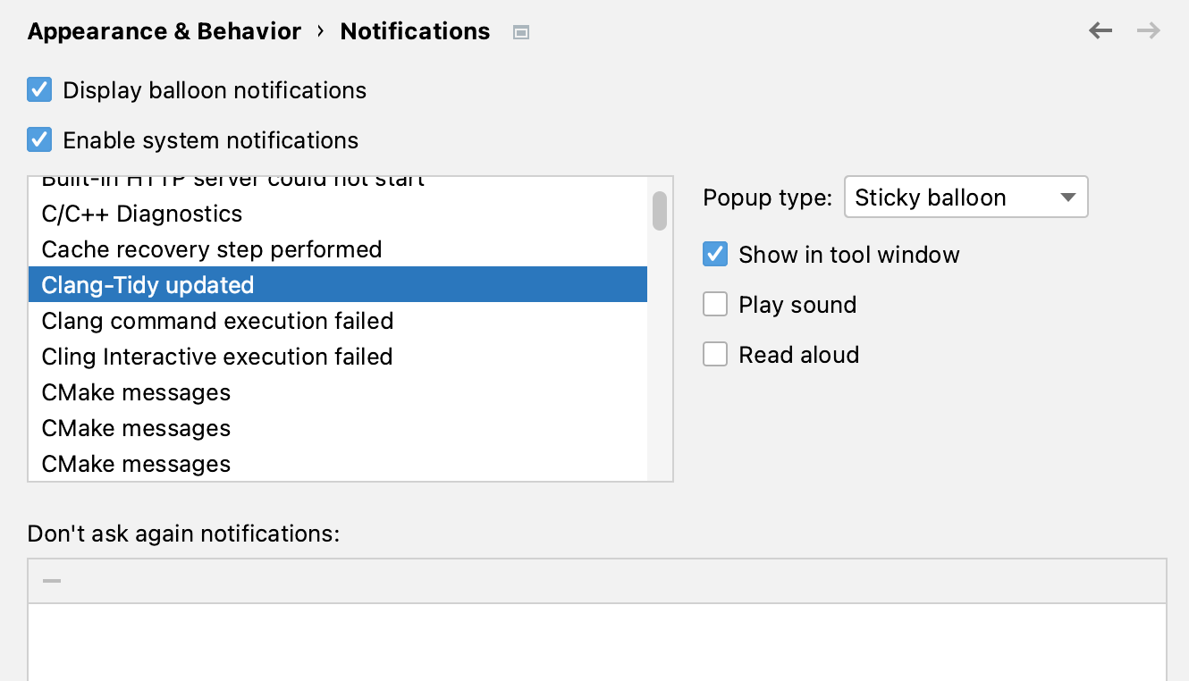Click the notification list scrollbar

pos(659,211)
